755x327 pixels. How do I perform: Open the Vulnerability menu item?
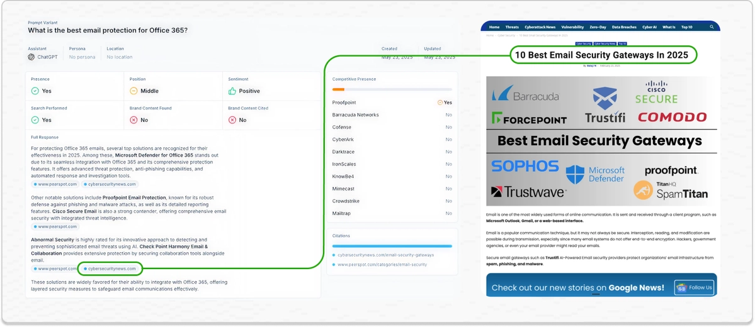pyautogui.click(x=572, y=28)
